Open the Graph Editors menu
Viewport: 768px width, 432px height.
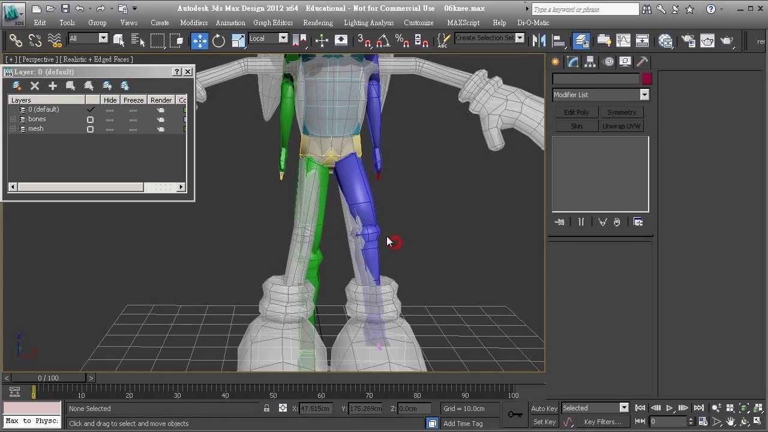tap(273, 23)
